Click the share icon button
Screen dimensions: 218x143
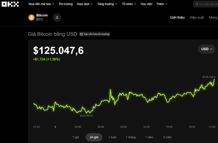(57, 17)
